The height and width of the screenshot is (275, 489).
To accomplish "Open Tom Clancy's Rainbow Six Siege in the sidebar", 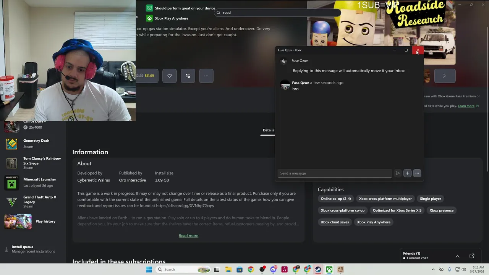I will click(x=32, y=163).
